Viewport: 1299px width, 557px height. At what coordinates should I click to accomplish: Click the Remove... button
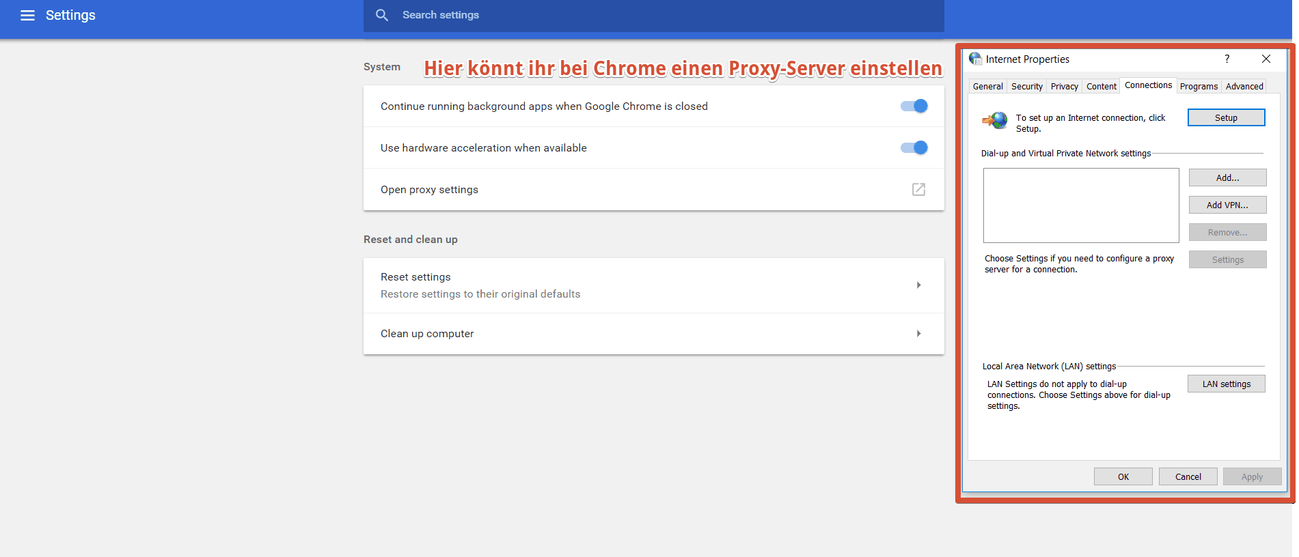[x=1227, y=232]
